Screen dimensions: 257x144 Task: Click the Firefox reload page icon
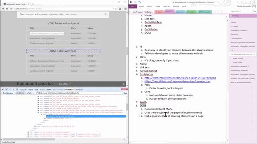[116, 9]
